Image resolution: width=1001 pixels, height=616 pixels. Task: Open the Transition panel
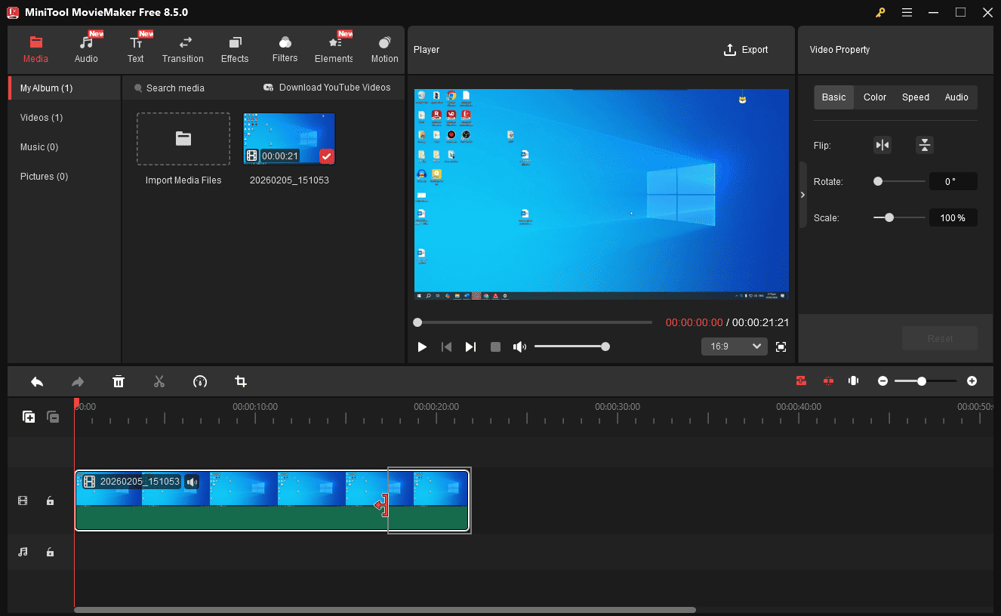pos(183,48)
